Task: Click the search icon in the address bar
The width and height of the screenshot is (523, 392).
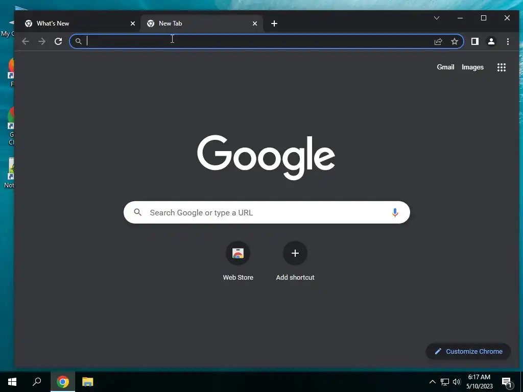Action: click(78, 41)
